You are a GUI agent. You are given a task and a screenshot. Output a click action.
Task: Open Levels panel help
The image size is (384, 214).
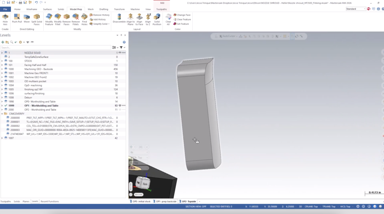point(124,42)
